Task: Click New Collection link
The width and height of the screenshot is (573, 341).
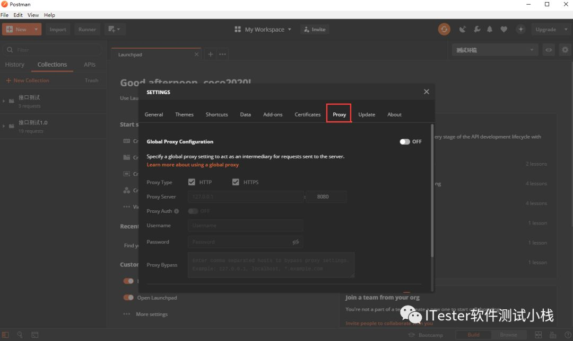Action: 28,80
